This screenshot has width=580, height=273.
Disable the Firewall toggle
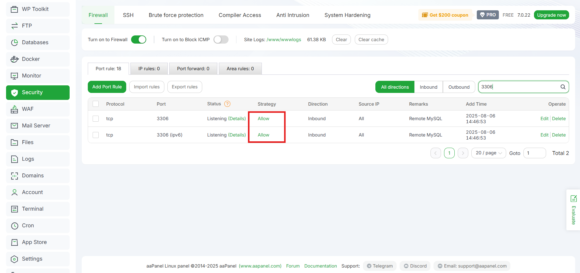click(x=139, y=39)
